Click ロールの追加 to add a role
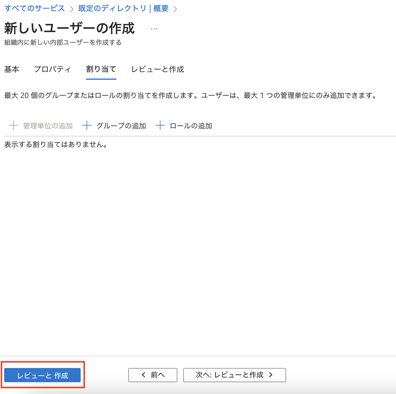This screenshot has width=396, height=394. point(191,126)
